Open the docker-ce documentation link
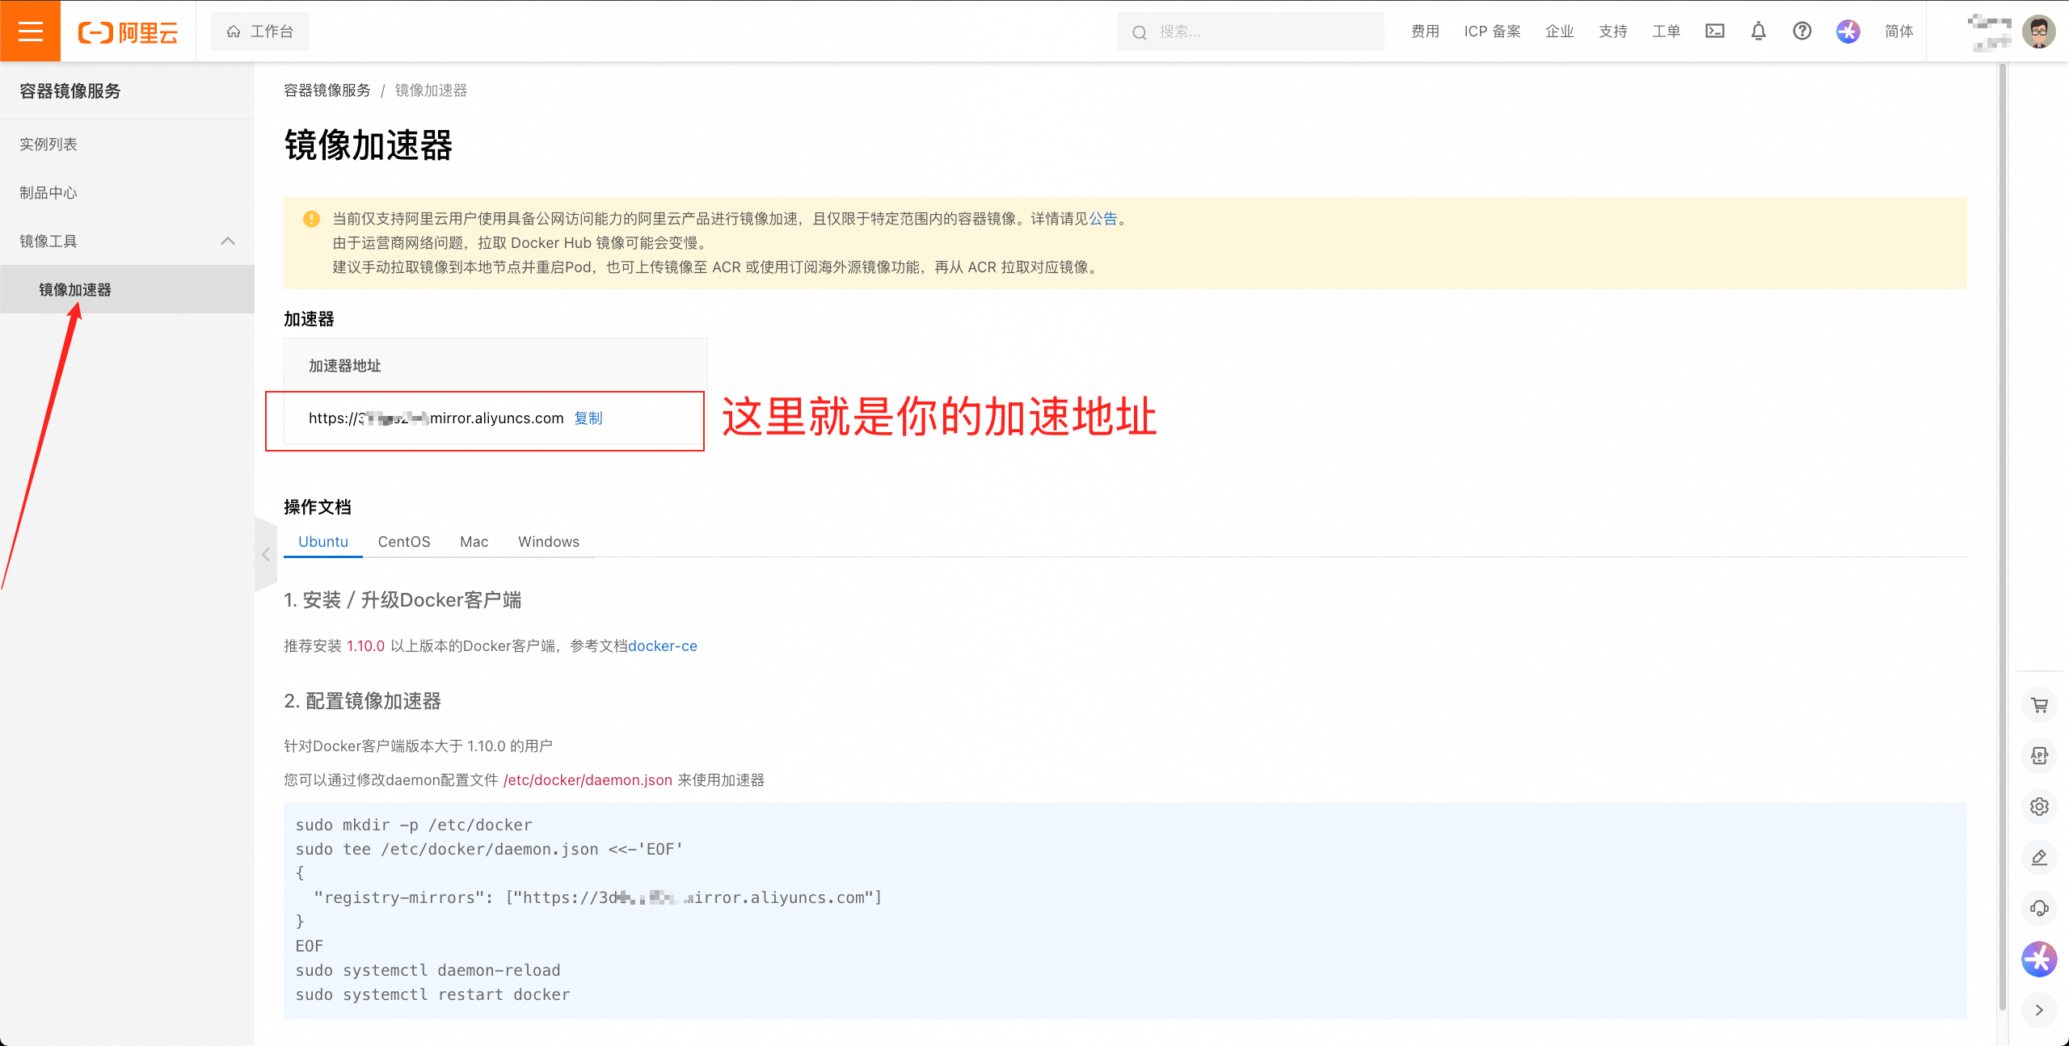The image size is (2069, 1046). [662, 646]
